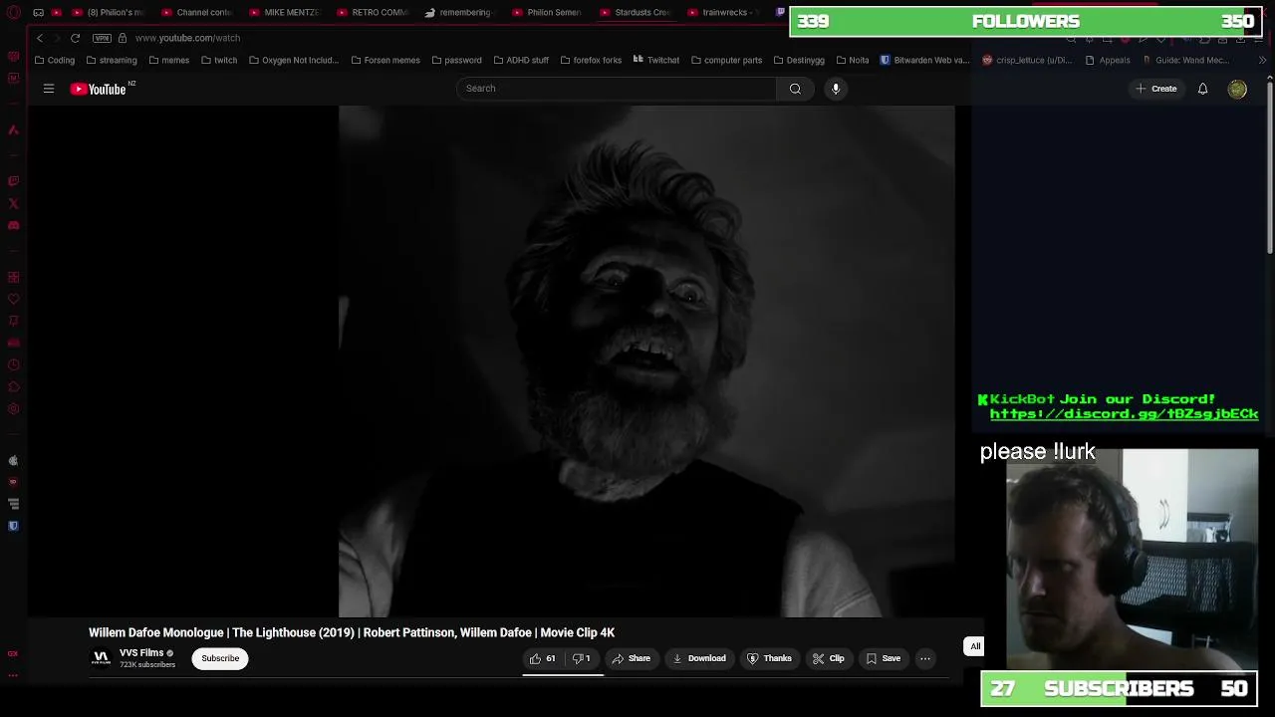Open Oxygen Not Included bookmarks folder
Image resolution: width=1275 pixels, height=717 pixels.
(x=294, y=60)
